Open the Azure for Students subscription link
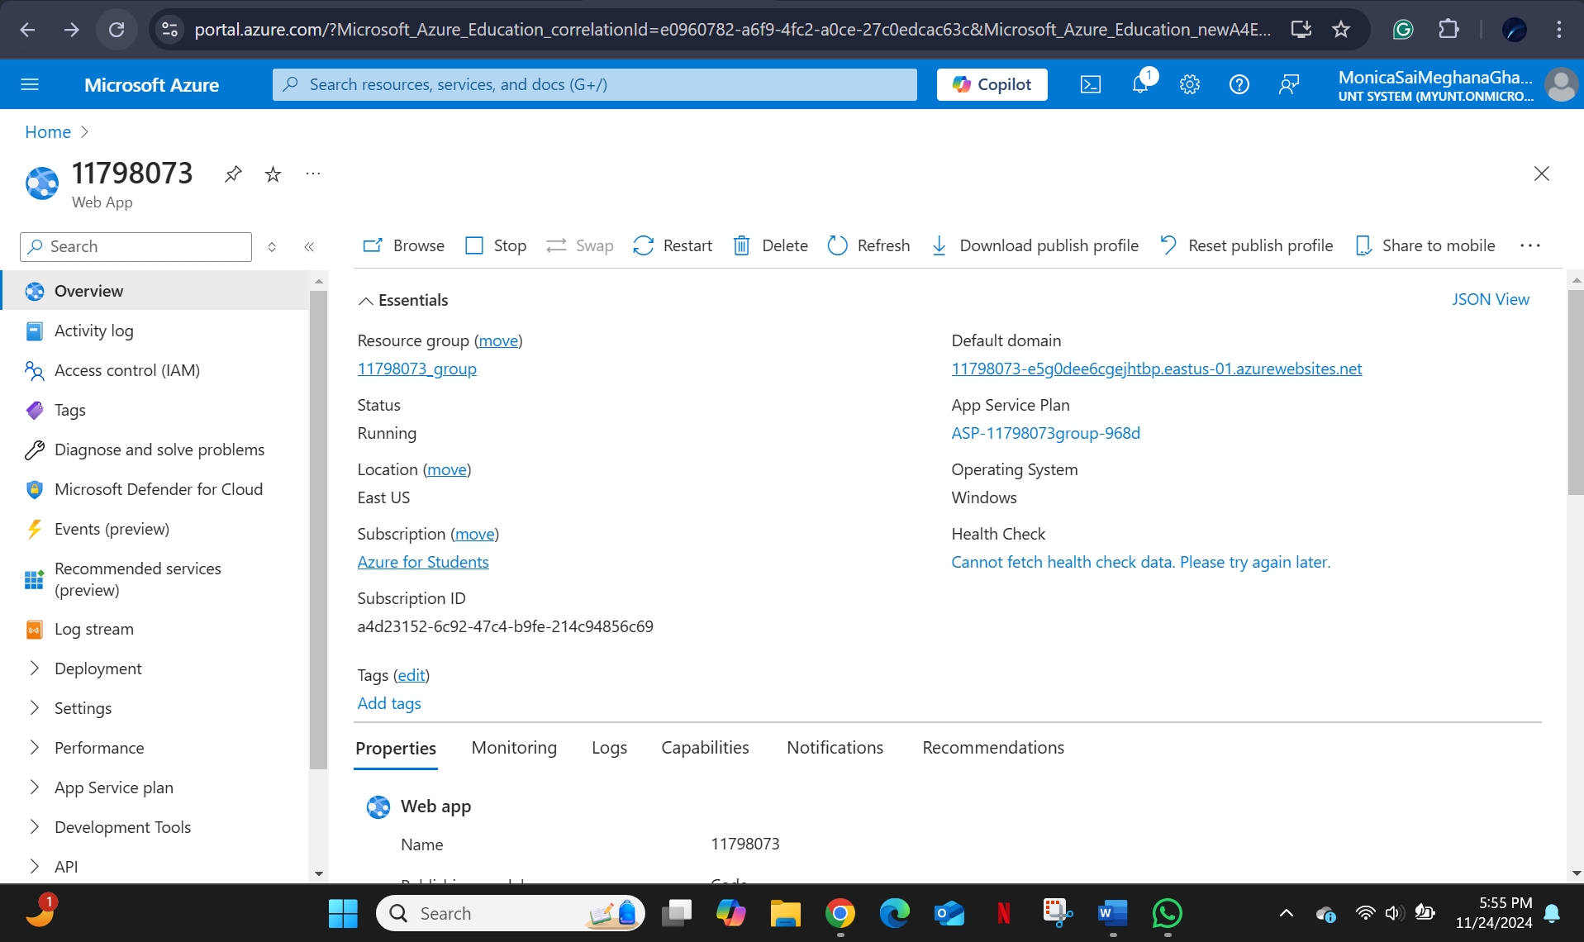 pyautogui.click(x=423, y=562)
